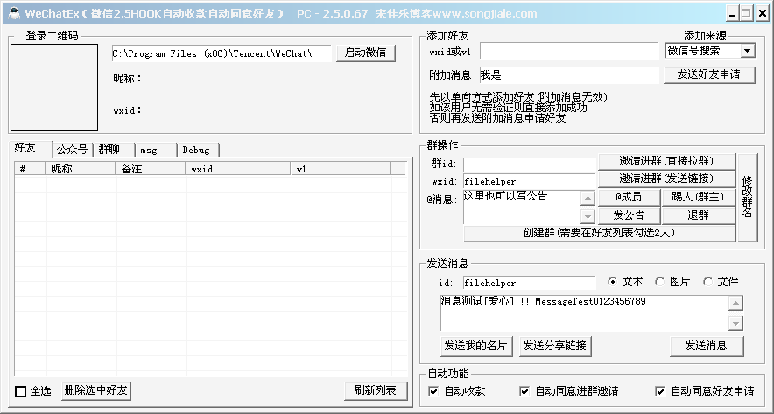Screen dimensions: 774x414
Task: Click 发送分享链接 button
Action: (x=555, y=346)
